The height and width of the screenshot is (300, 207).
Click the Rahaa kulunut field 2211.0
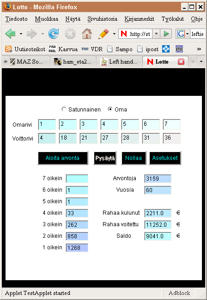pyautogui.click(x=158, y=213)
